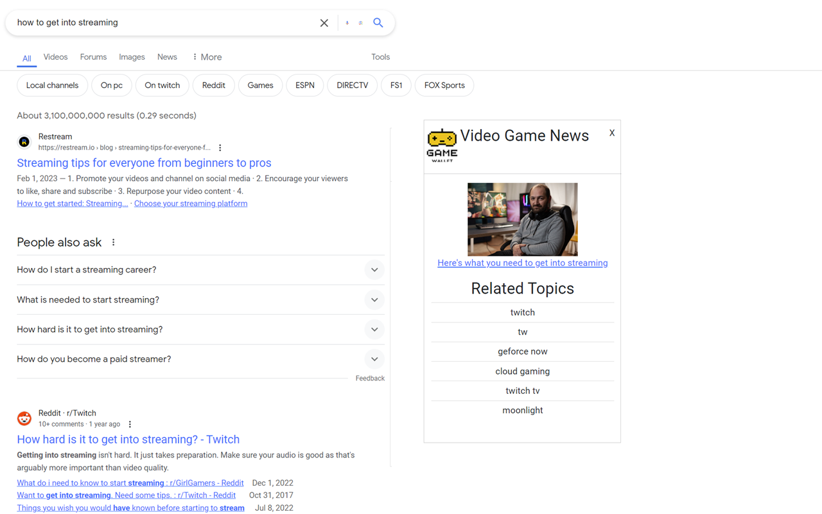Select the 'On pc' filter chip
Viewport: 822px width, 514px height.
(x=112, y=85)
